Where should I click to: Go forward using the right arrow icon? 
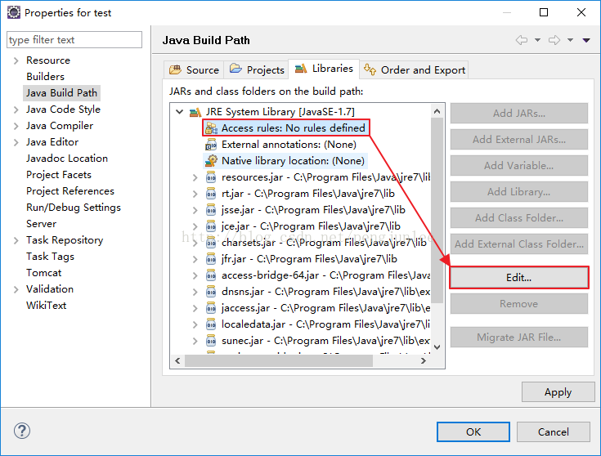pos(554,40)
